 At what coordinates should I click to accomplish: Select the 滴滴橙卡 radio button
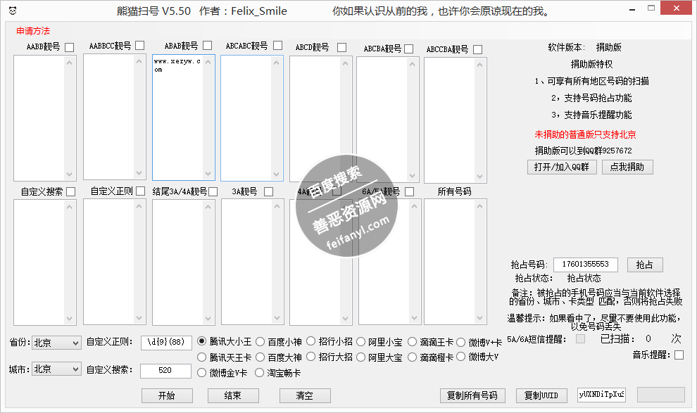click(x=413, y=357)
